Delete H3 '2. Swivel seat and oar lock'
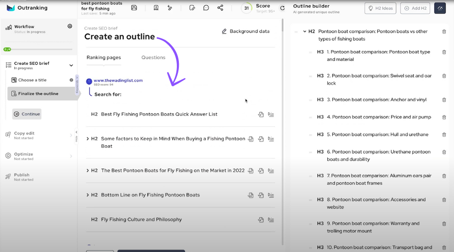The image size is (454, 252). pyautogui.click(x=444, y=76)
